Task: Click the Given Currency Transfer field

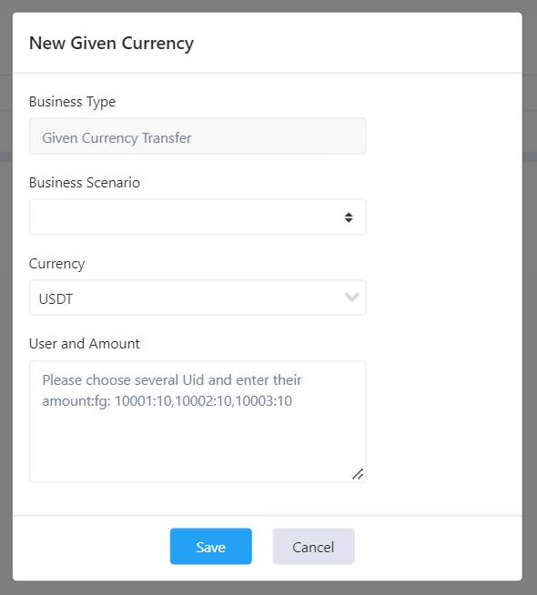Action: tap(198, 136)
